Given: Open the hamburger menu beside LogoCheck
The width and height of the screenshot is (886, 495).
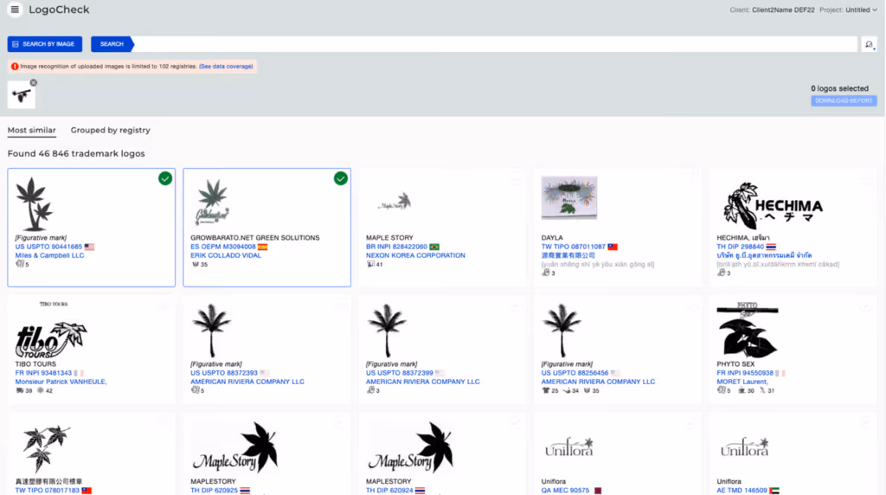Looking at the screenshot, I should coord(16,10).
